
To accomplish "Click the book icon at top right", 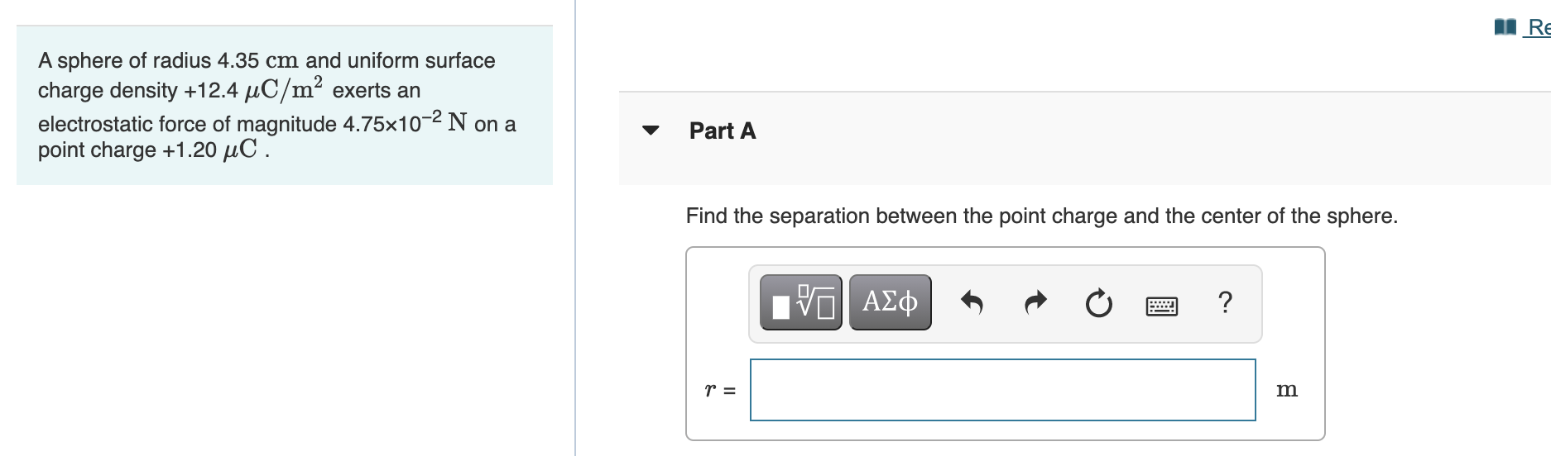I will [x=1504, y=27].
